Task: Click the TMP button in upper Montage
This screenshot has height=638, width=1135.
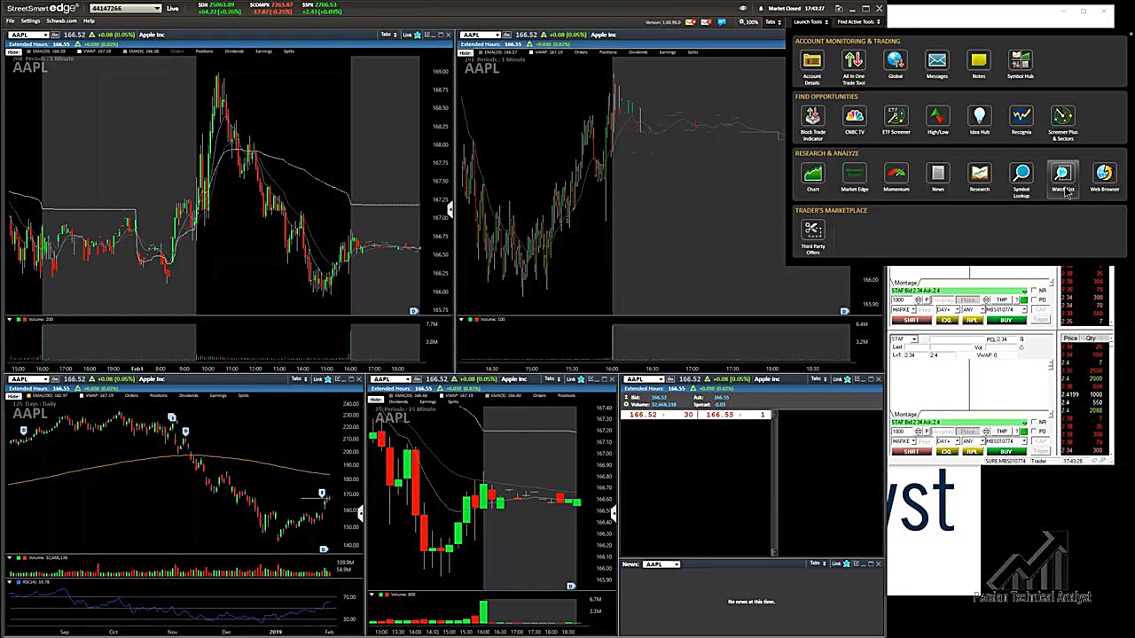Action: [1002, 300]
